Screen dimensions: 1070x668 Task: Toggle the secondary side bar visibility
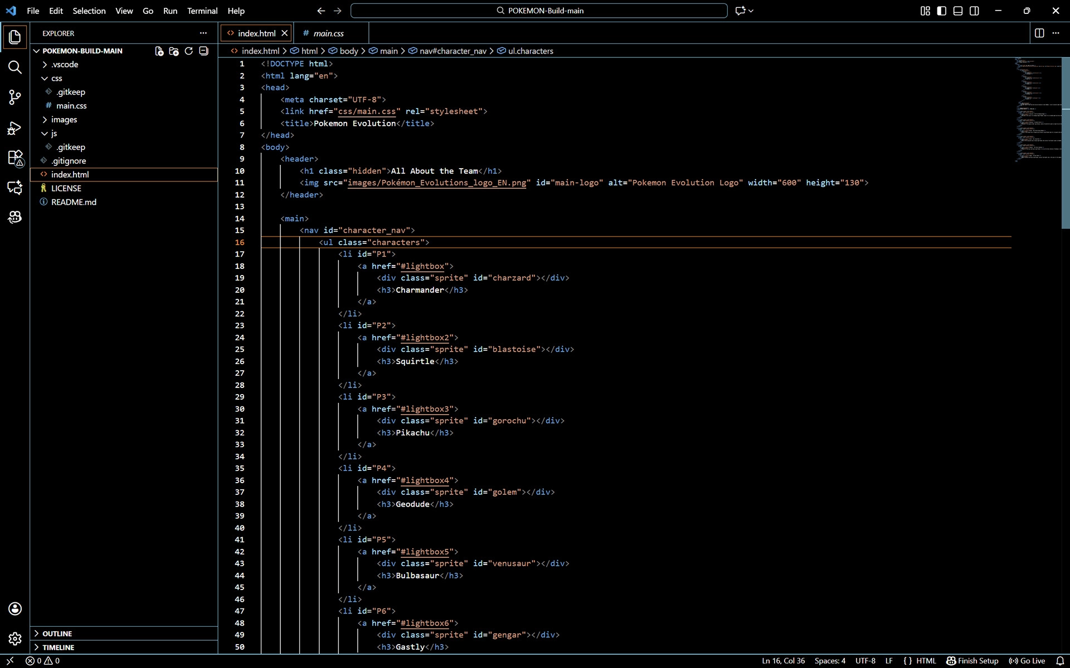974,11
